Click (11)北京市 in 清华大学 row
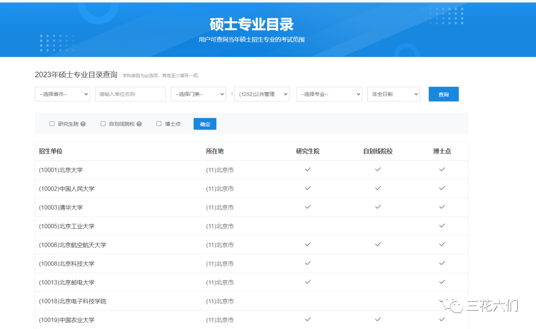 click(x=220, y=207)
